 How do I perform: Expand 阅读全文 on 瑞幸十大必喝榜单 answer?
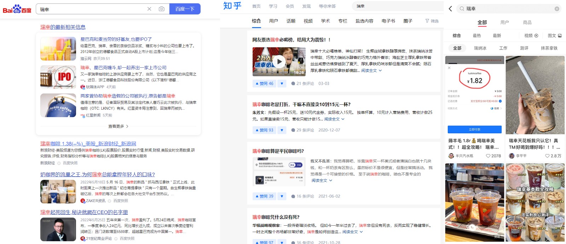coord(371,71)
